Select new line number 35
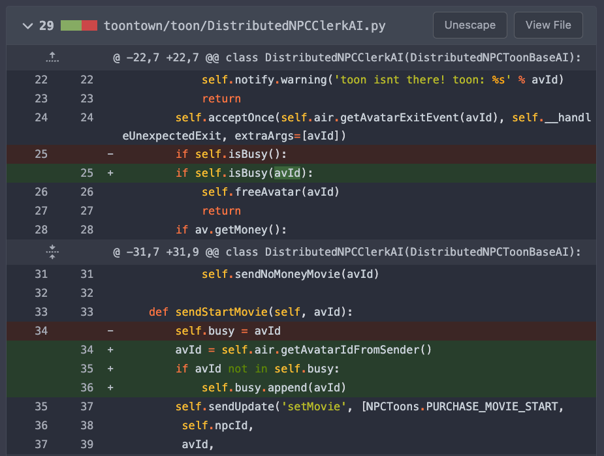Image resolution: width=604 pixels, height=456 pixels. [87, 369]
